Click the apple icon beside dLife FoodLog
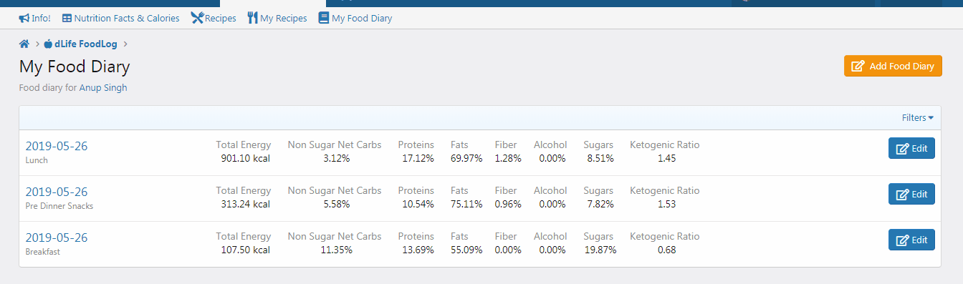Image resolution: width=963 pixels, height=284 pixels. [x=48, y=44]
